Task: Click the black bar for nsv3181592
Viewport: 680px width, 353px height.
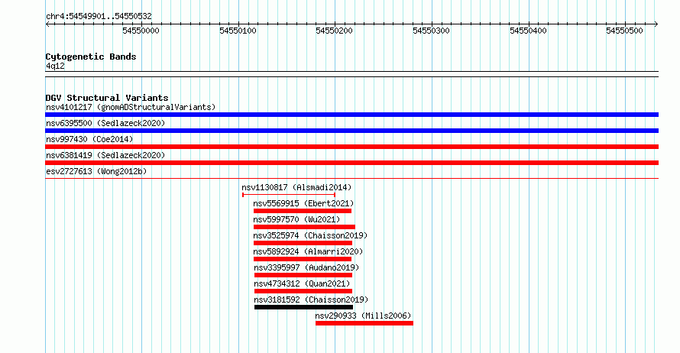Action: tap(303, 307)
